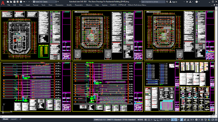The width and height of the screenshot is (218, 122).
Task: Click the Autodesk A connect icon
Action: 190,2
